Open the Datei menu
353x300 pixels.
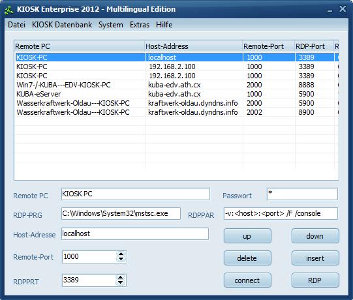coord(16,25)
